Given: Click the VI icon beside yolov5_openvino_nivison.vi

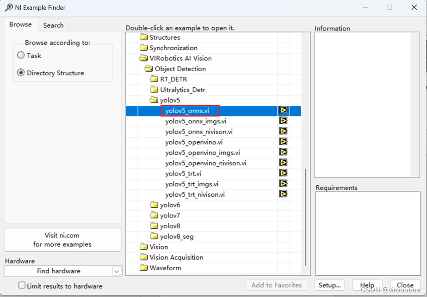Looking at the screenshot, I should click(x=283, y=163).
